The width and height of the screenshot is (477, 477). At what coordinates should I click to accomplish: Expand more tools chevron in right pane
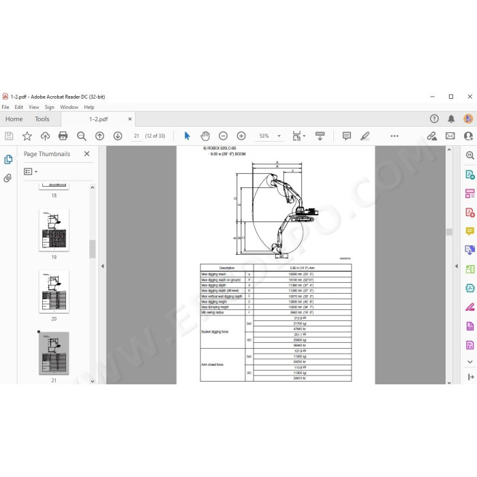point(470,362)
